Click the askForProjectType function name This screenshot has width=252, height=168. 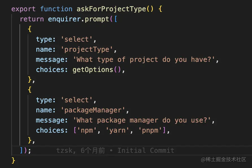[x=111, y=9]
